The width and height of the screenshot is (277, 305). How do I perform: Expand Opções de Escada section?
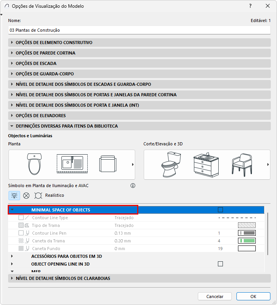point(139,63)
